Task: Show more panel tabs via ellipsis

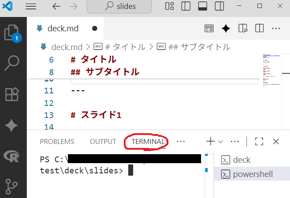Action: pyautogui.click(x=181, y=142)
